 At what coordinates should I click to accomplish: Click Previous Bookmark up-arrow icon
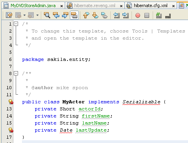click(86, 15)
